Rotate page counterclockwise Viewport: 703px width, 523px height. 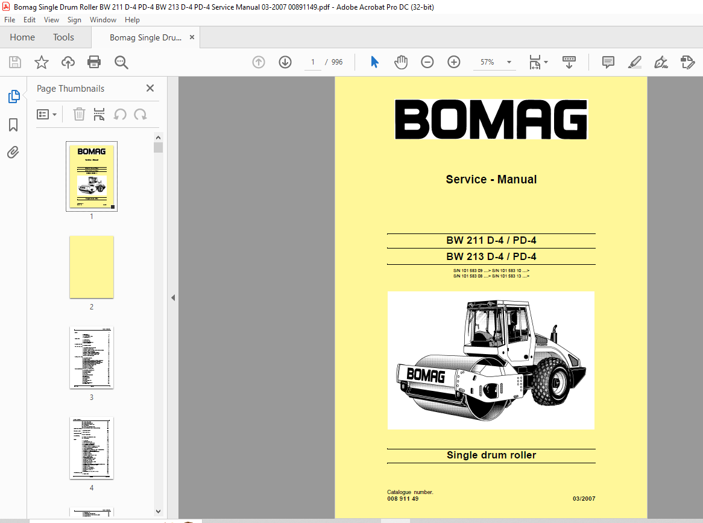click(x=120, y=115)
